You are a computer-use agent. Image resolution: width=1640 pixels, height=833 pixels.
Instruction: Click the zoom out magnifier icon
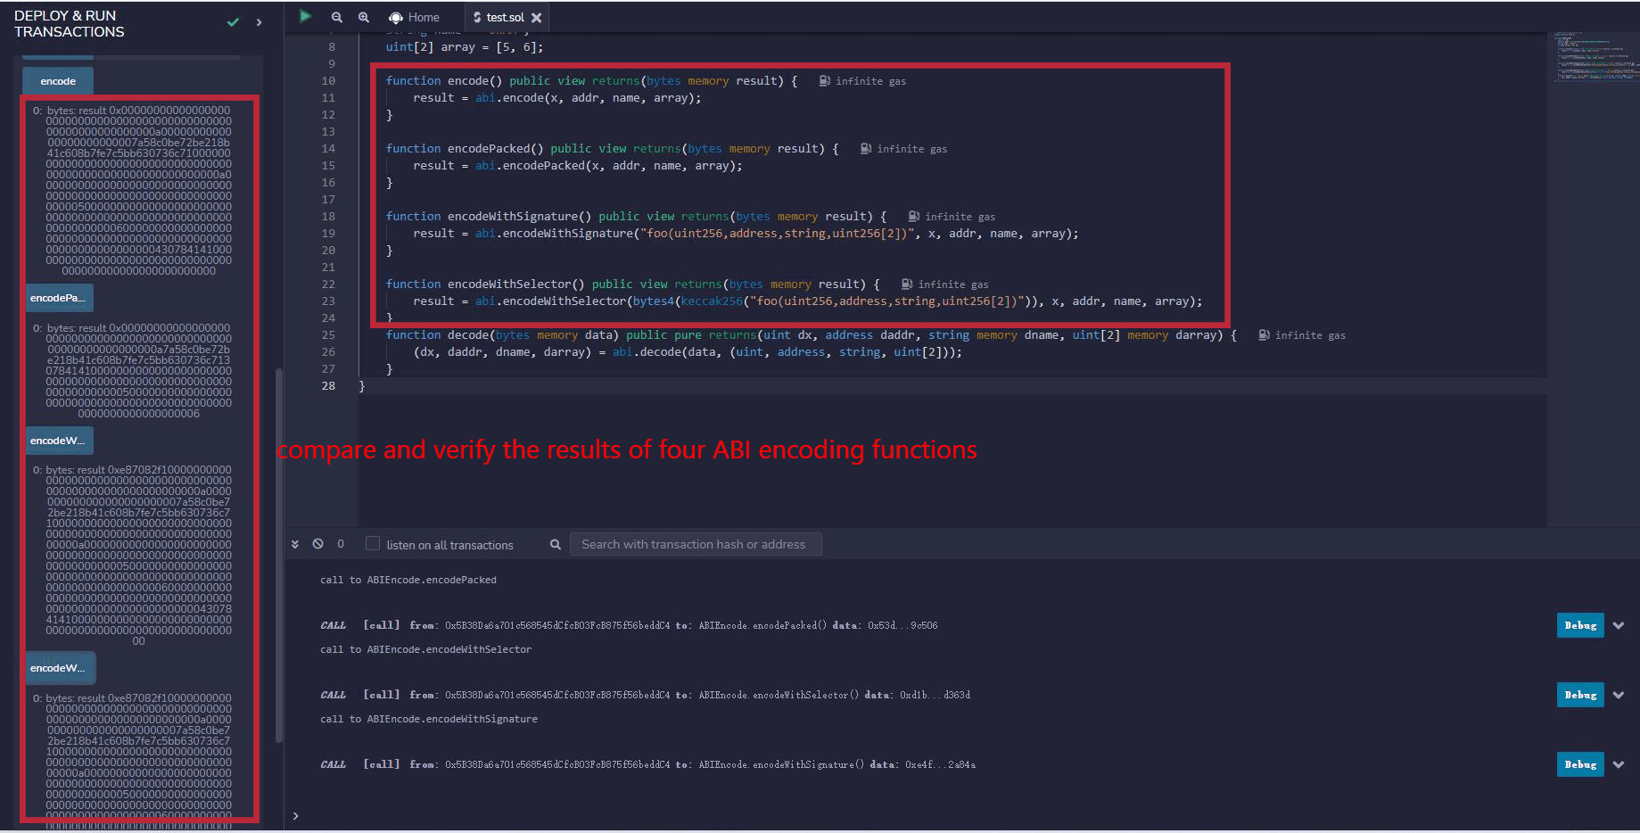coord(336,17)
